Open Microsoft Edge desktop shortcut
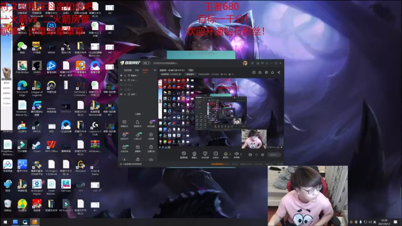 [x=22, y=89]
